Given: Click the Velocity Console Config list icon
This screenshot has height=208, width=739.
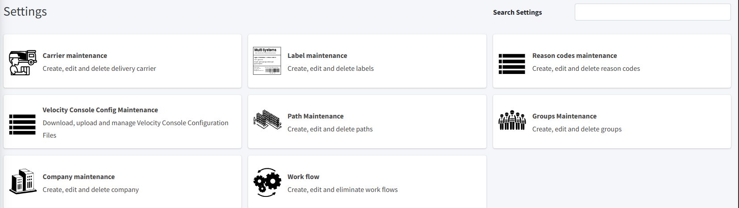Looking at the screenshot, I should tap(22, 124).
